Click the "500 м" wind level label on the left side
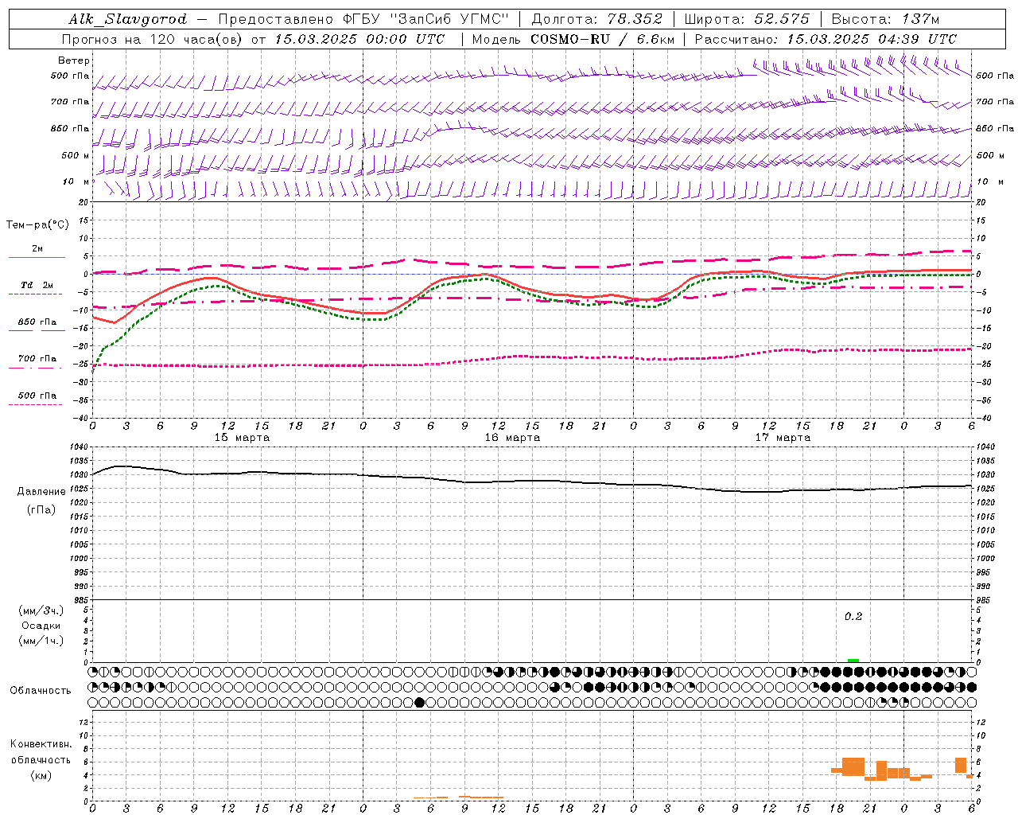 tap(76, 155)
